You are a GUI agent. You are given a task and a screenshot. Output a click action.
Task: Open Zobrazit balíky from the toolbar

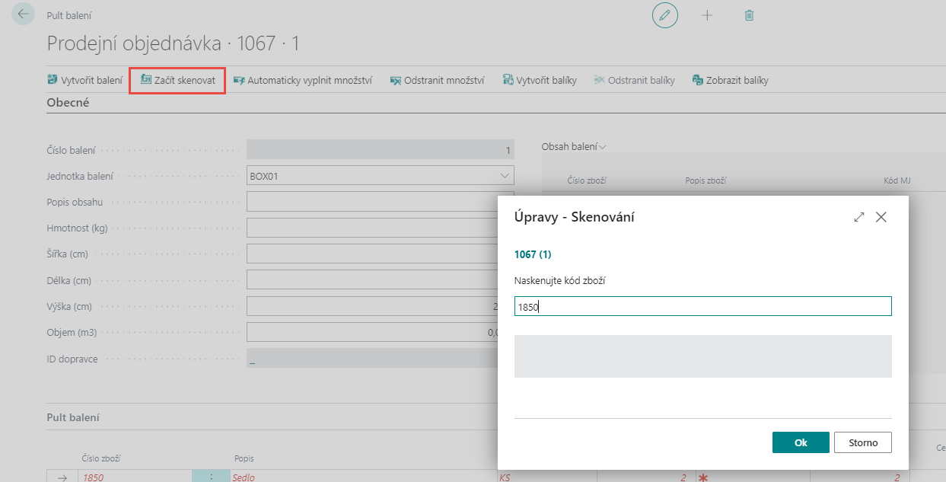pos(730,80)
